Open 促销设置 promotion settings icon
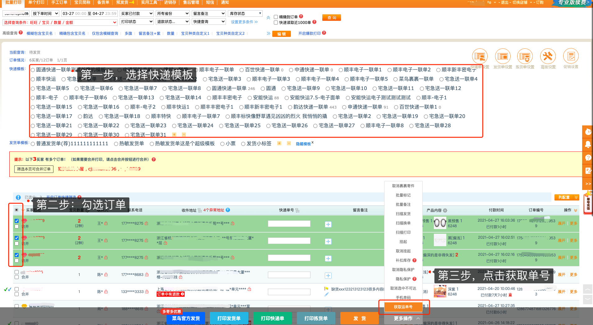Screen dimensions: 593x325 [571, 57]
